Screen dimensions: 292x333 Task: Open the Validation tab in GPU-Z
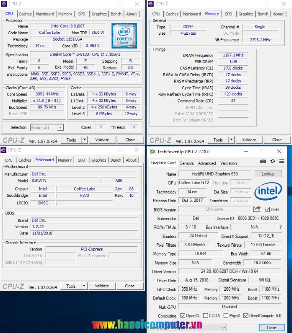pyautogui.click(x=228, y=163)
